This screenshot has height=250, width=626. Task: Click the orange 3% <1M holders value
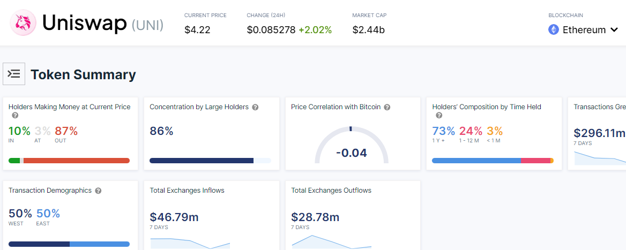[x=495, y=131]
